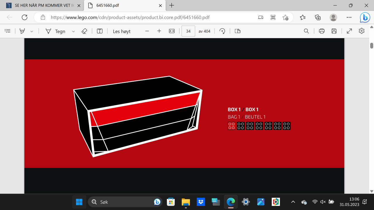View site information lock icon
Screen dimensions: 374x210
point(43,17)
